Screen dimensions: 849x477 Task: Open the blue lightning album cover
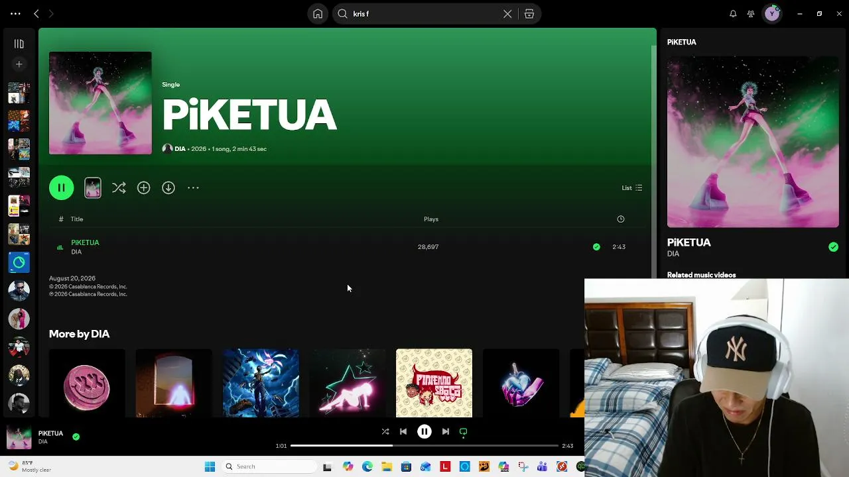coord(261,384)
